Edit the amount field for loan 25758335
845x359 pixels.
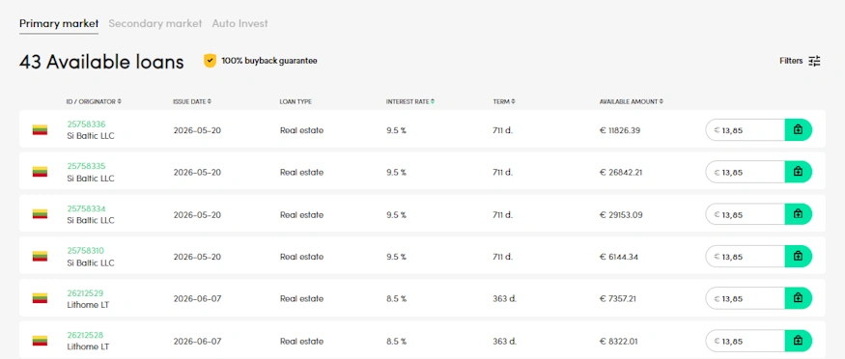[x=746, y=172]
